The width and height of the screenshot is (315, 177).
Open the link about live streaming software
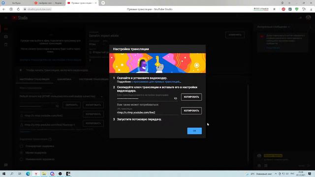coord(156,82)
